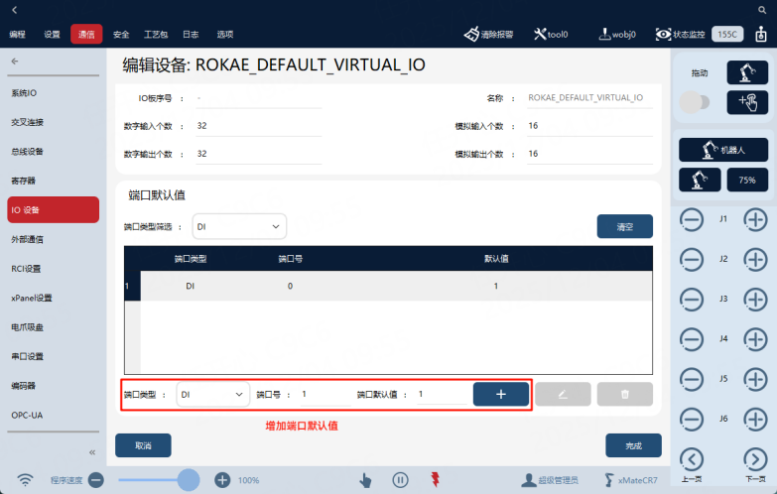Image resolution: width=777 pixels, height=494 pixels.
Task: Open the tool0 tool selector icon
Action: 540,34
